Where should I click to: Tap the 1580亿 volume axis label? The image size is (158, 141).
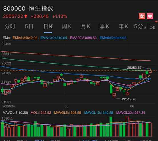(7, 119)
